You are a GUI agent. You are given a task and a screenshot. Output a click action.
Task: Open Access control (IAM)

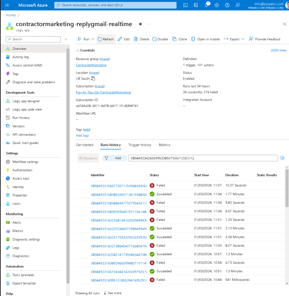(27, 65)
